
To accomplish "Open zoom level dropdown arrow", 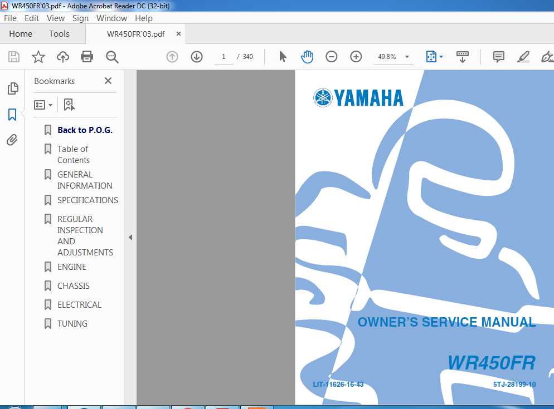I will (407, 57).
